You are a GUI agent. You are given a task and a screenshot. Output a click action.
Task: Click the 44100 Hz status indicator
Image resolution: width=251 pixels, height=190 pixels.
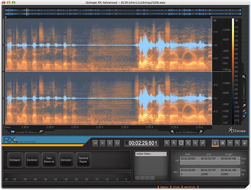[190, 187]
